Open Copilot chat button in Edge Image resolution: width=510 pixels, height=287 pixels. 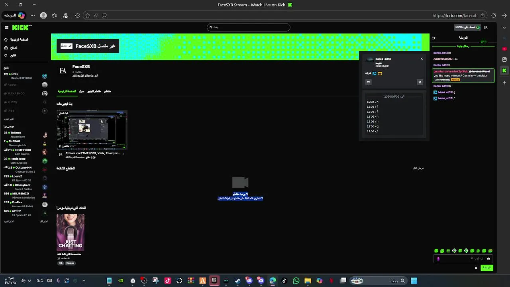[14, 16]
